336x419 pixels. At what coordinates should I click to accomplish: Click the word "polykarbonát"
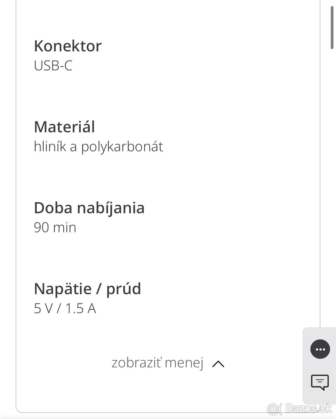(x=122, y=147)
